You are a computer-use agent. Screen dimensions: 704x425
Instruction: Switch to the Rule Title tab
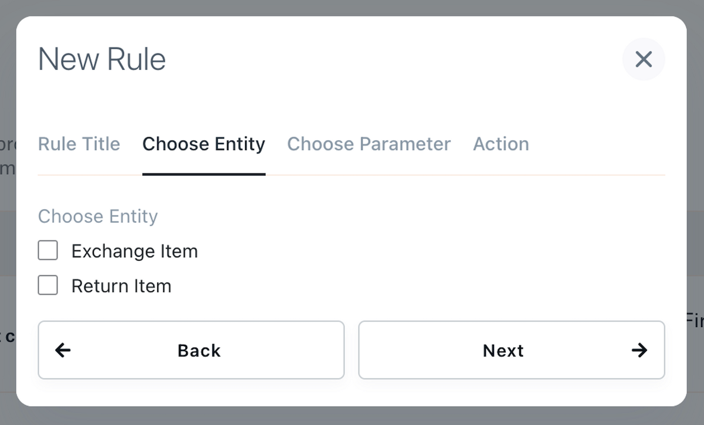click(x=79, y=144)
